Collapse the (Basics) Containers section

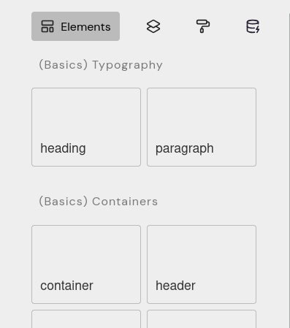pyautogui.click(x=99, y=202)
